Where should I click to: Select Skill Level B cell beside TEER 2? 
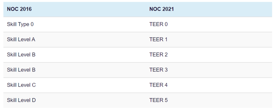pos(75,55)
